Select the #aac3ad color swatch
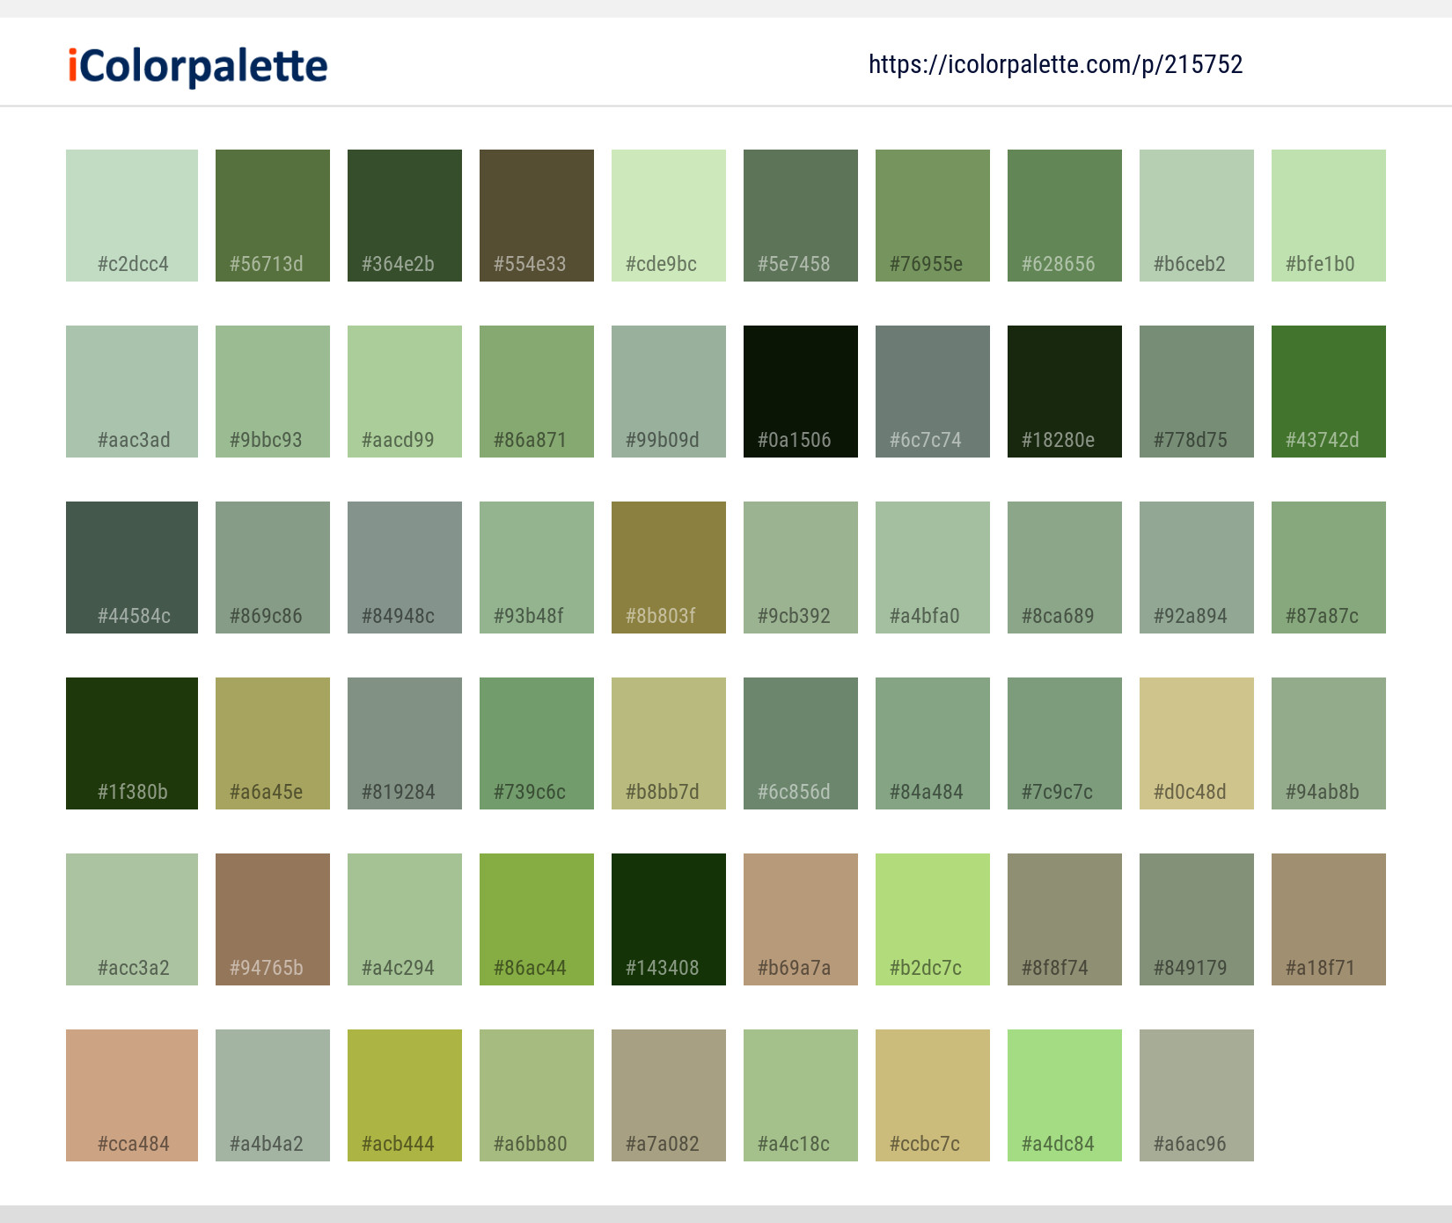The image size is (1452, 1223). [132, 392]
